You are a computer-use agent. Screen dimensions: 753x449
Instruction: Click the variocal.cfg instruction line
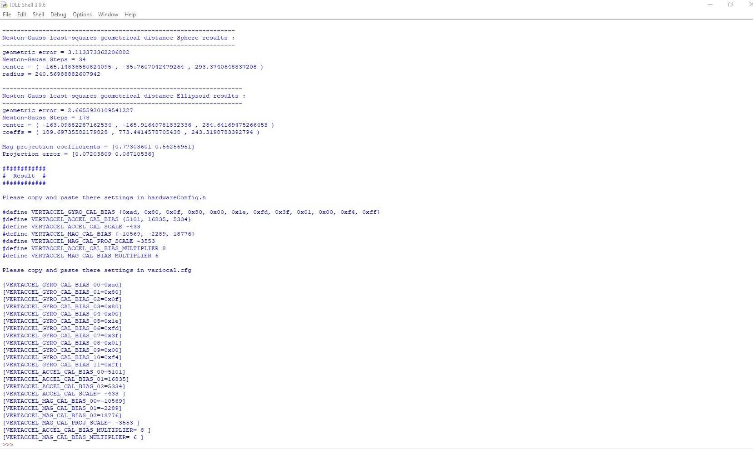97,270
